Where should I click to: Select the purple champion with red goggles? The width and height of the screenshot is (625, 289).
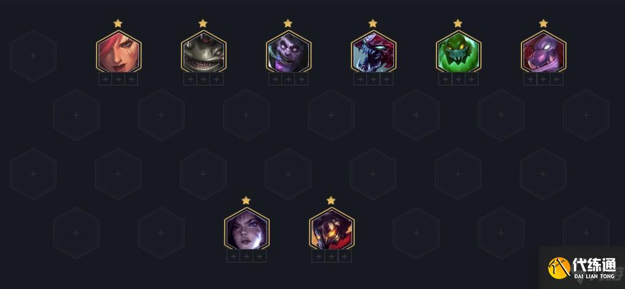tap(543, 52)
